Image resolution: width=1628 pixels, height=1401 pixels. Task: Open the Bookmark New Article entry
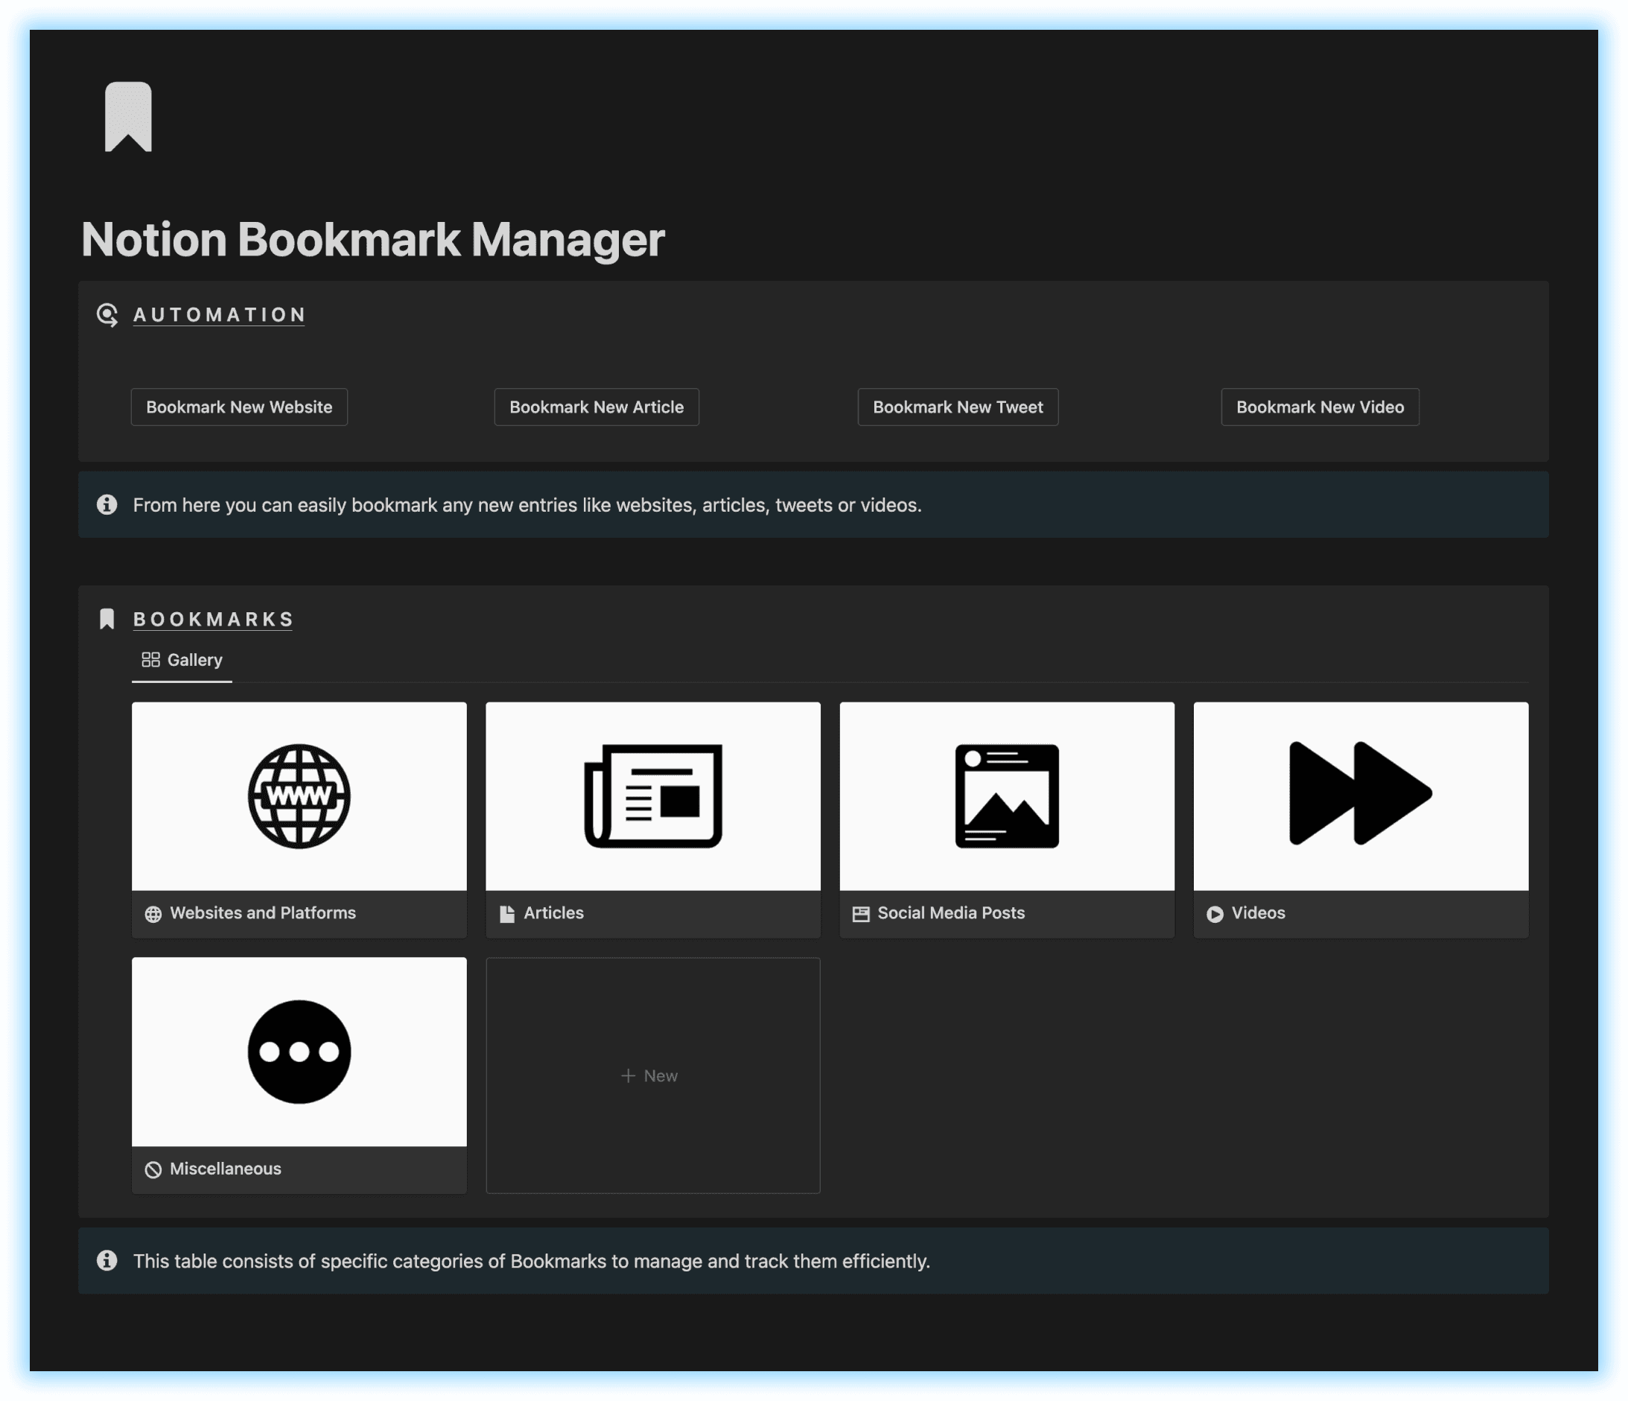pos(595,407)
